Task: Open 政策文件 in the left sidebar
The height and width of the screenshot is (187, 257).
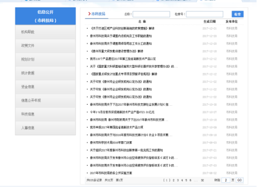Action: pos(45,46)
